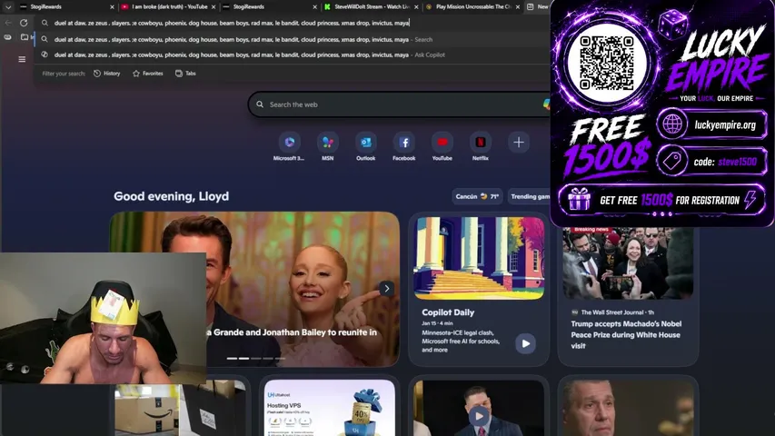Open the card showing older man's face
Screen dimensions: 775x436
pos(628,408)
